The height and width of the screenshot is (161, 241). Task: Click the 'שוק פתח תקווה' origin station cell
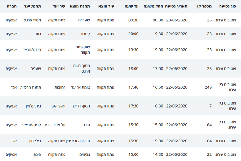pos(83,50)
